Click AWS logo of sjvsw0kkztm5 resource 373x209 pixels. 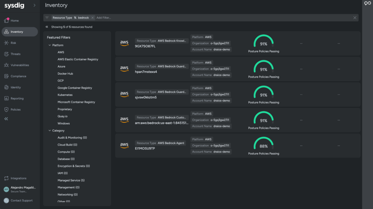(x=124, y=94)
